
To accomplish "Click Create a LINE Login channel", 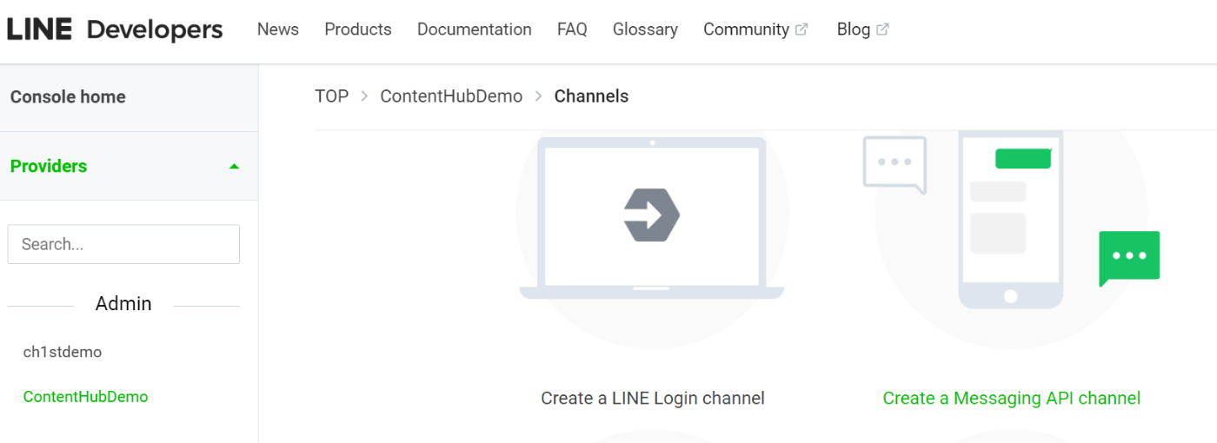I will [653, 399].
